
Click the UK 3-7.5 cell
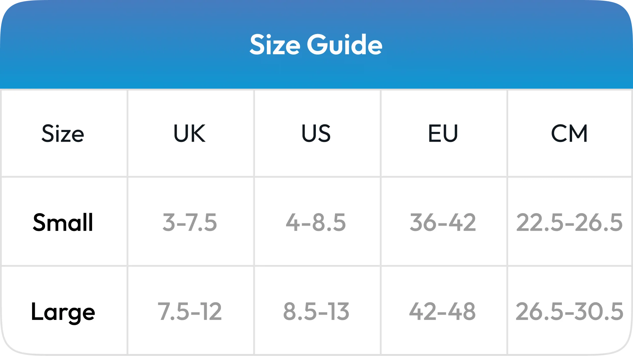coord(190,222)
